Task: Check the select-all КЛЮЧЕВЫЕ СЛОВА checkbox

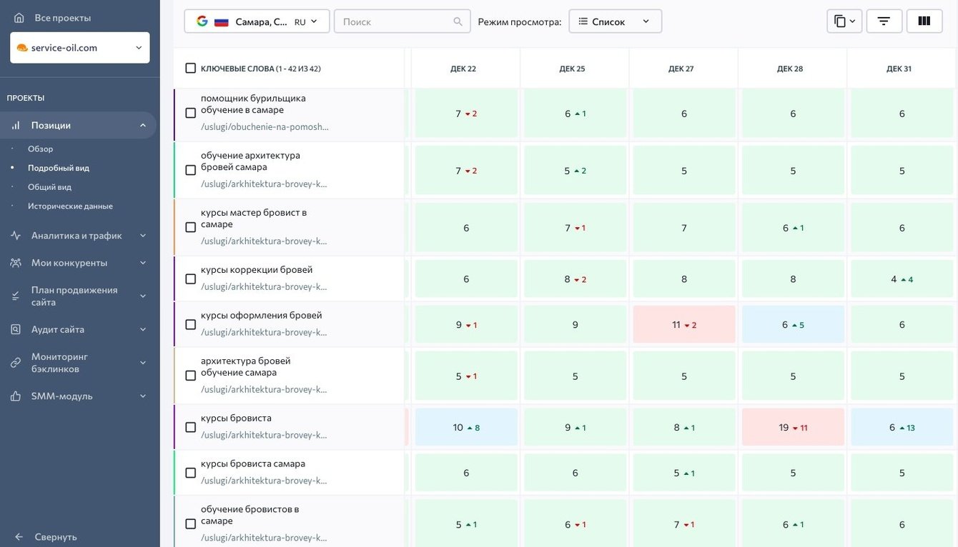Action: [190, 69]
